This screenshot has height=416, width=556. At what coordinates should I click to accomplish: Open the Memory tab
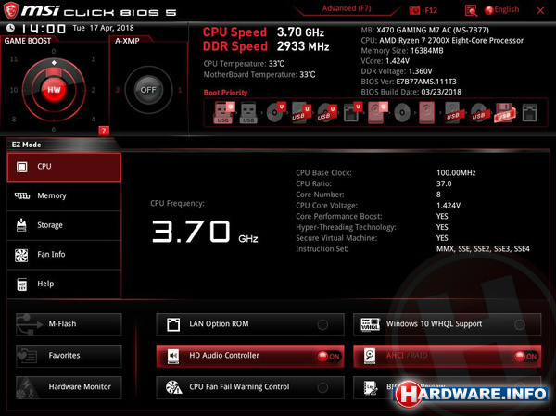(x=64, y=195)
